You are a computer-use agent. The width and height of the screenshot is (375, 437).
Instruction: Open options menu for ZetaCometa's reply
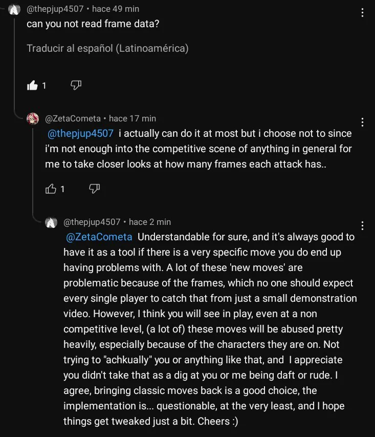point(362,122)
